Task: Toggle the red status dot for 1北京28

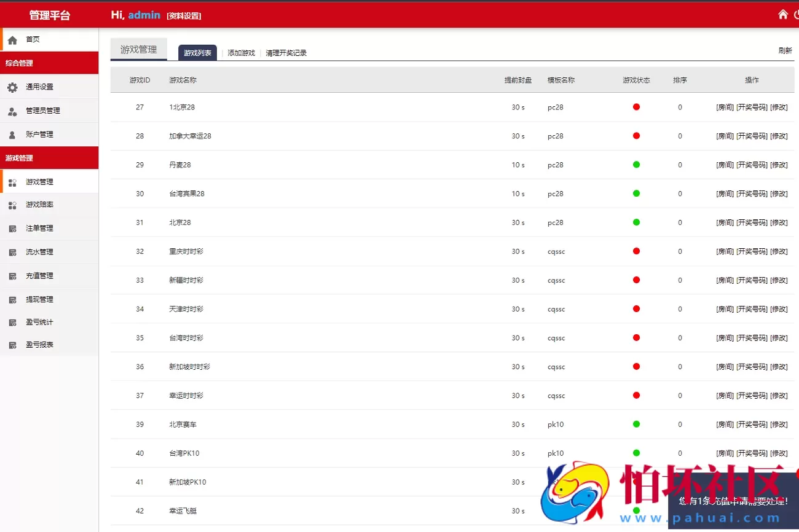Action: tap(636, 107)
